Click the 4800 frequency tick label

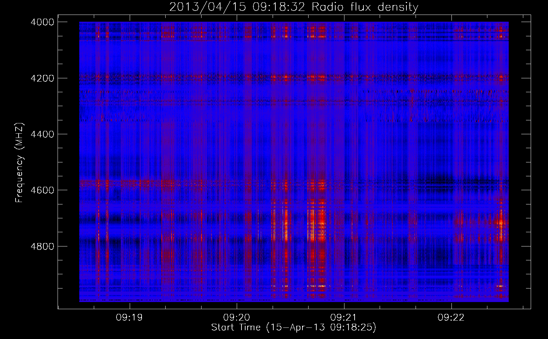tap(42, 246)
